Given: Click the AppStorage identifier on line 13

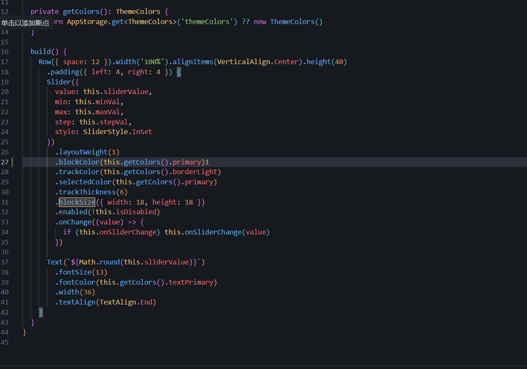Looking at the screenshot, I should (87, 22).
